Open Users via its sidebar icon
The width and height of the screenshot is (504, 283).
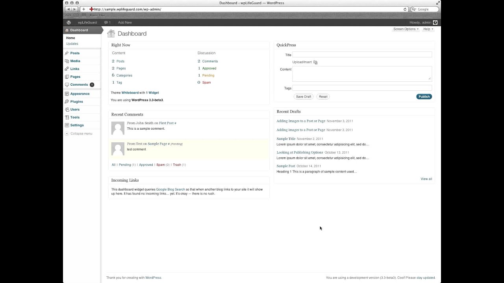67,109
